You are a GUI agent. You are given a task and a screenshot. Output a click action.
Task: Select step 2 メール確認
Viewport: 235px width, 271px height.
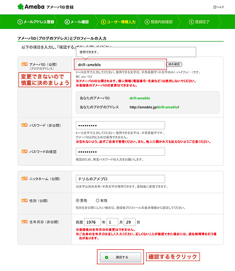(x=77, y=22)
